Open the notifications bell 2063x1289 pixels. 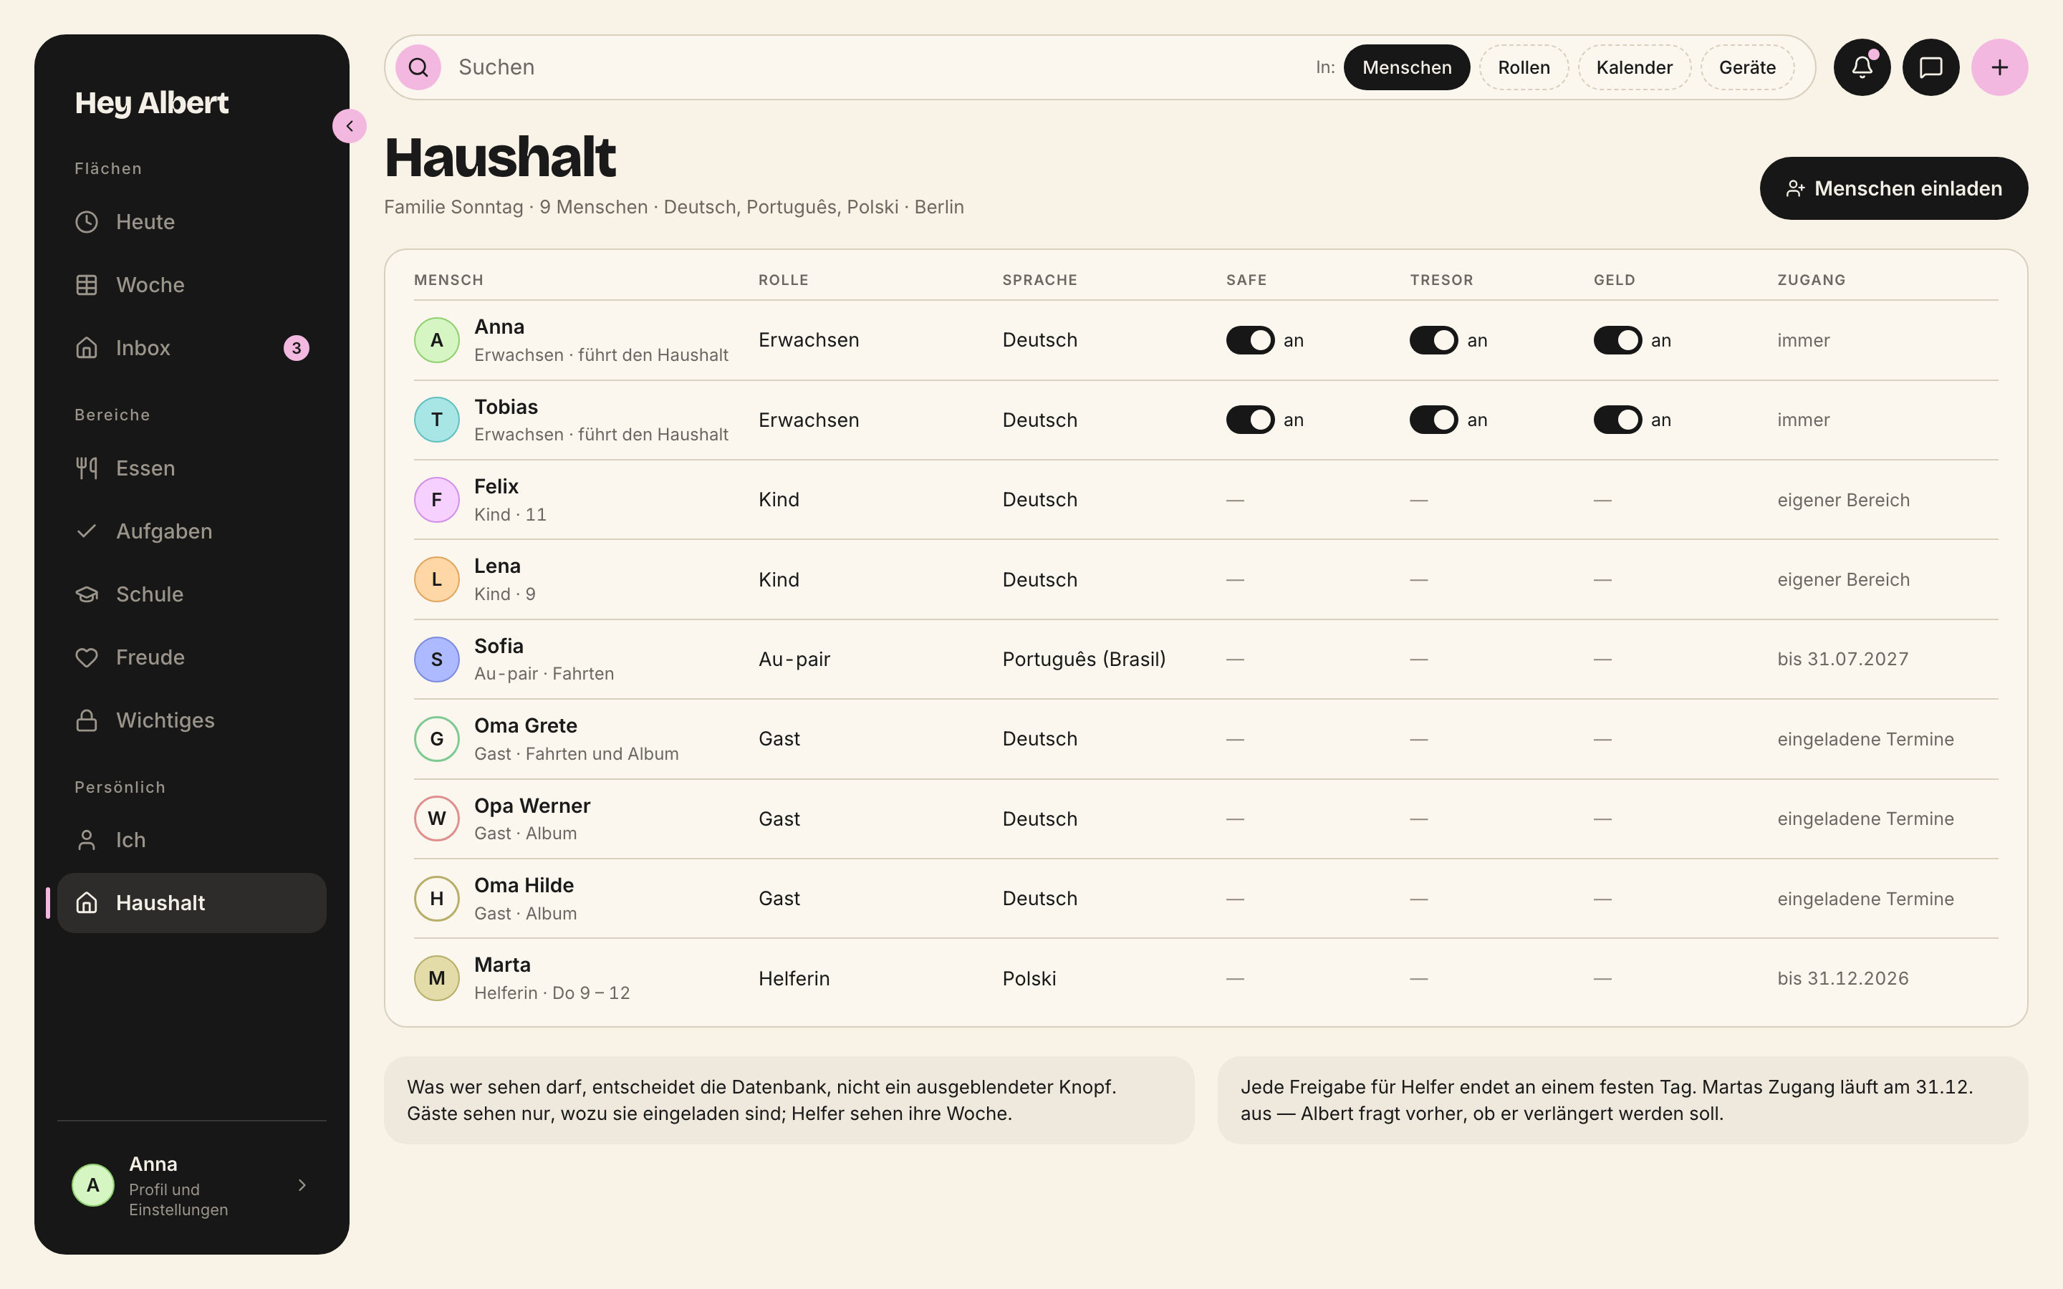(x=1862, y=67)
